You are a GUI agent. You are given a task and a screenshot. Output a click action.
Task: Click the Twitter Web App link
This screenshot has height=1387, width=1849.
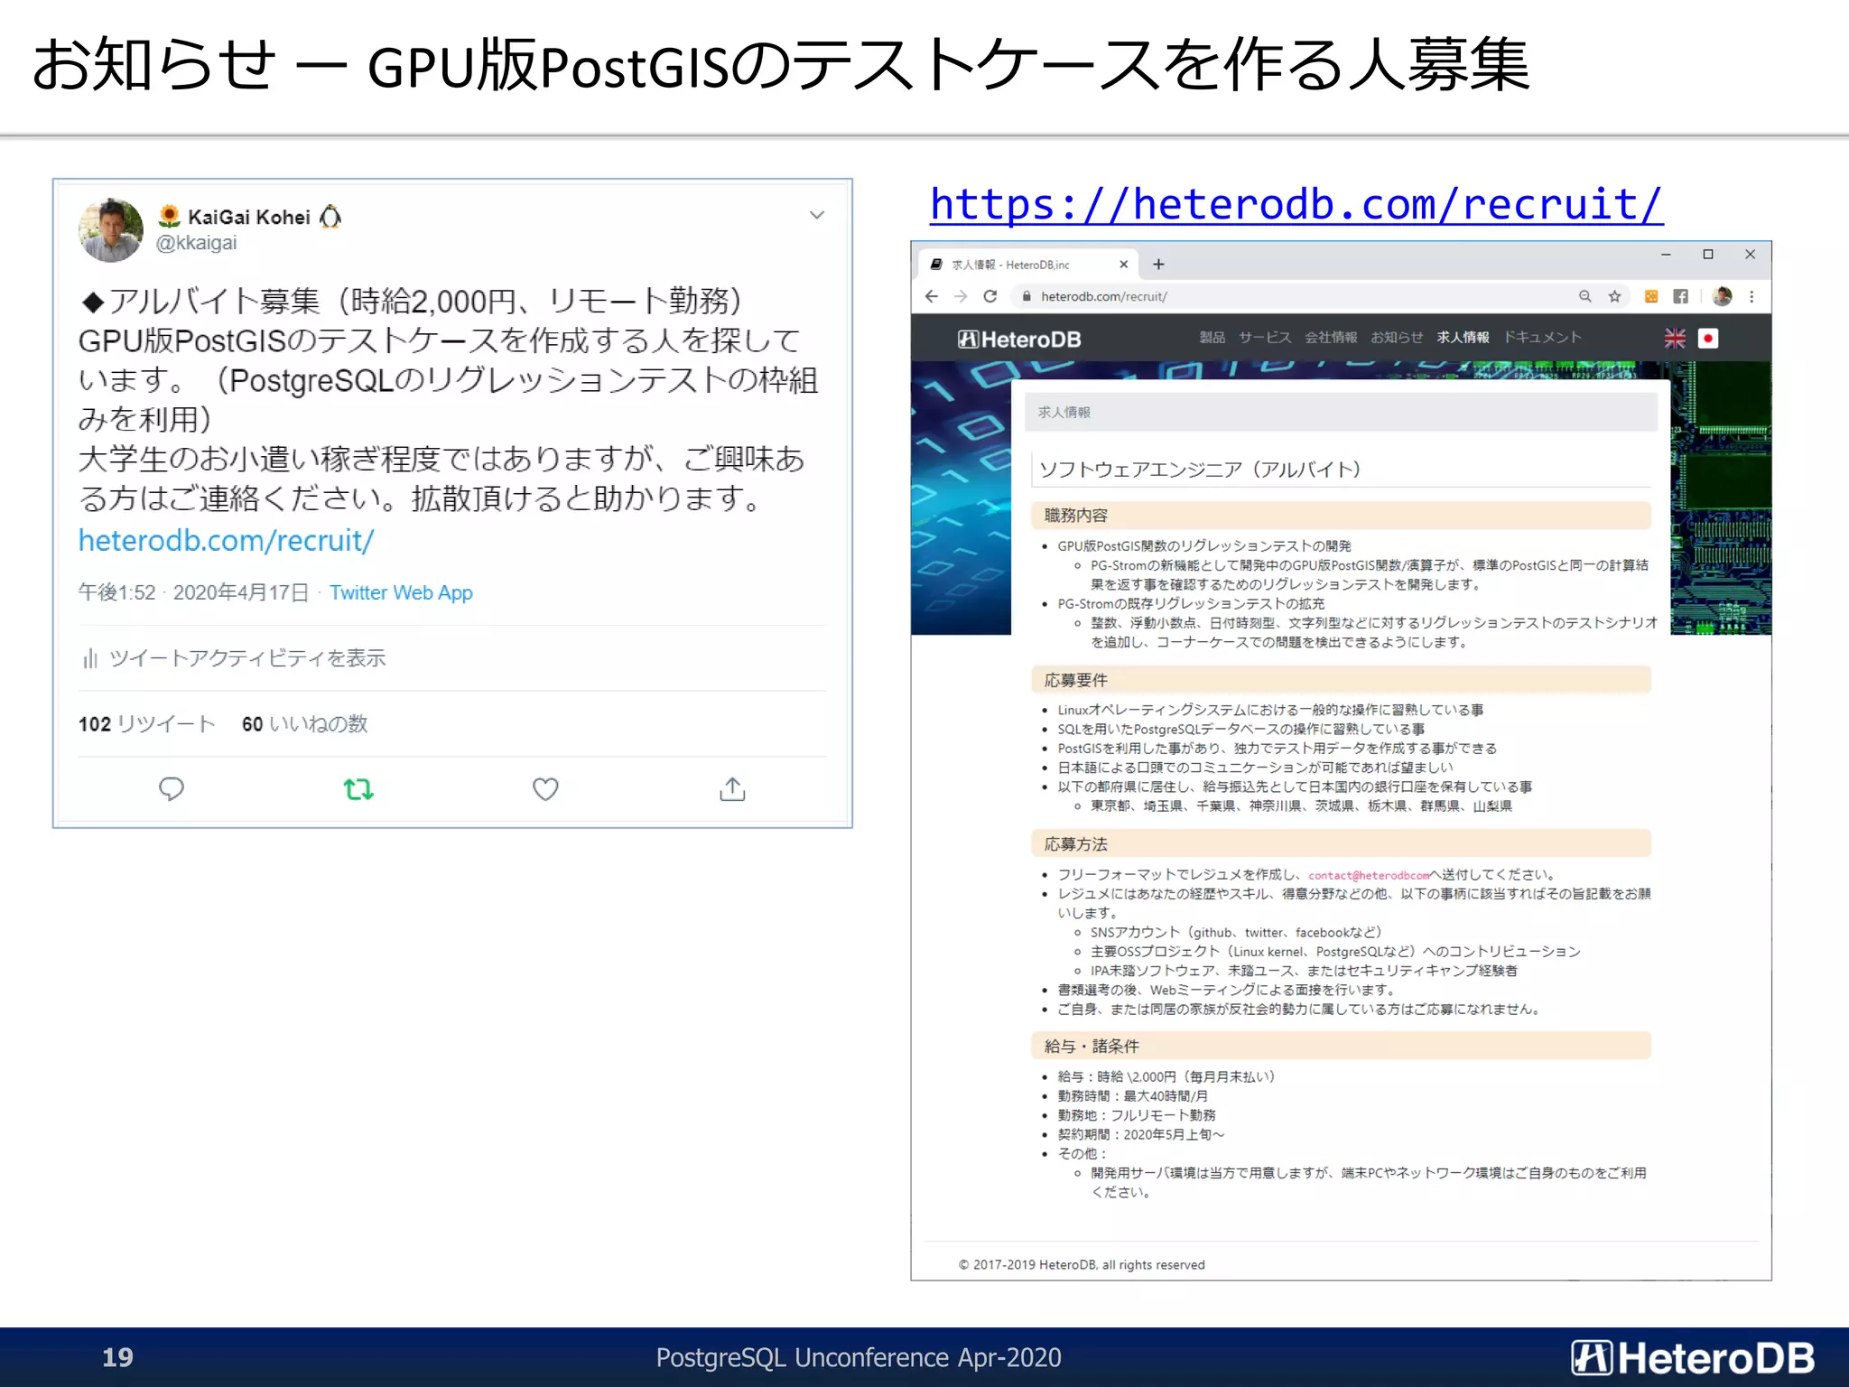pos(401,592)
